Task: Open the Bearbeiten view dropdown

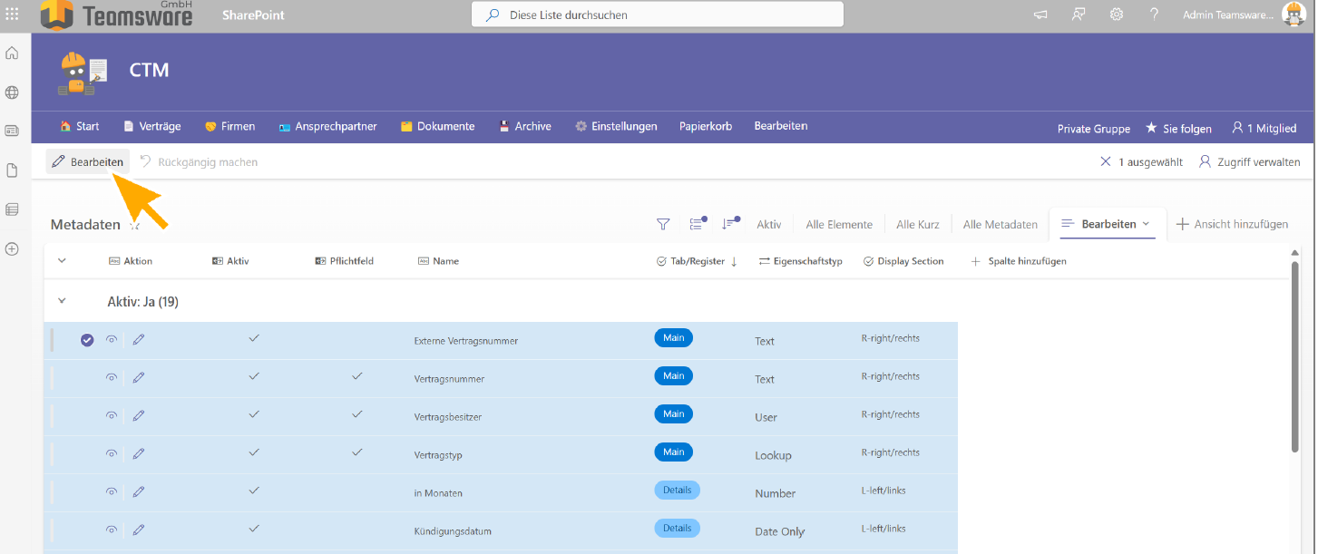Action: (1107, 224)
